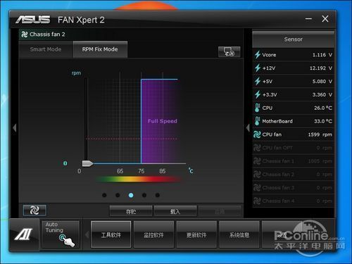Click the Vcore voltage lightning icon
Viewport: 352px width, 264px height.
(258, 55)
